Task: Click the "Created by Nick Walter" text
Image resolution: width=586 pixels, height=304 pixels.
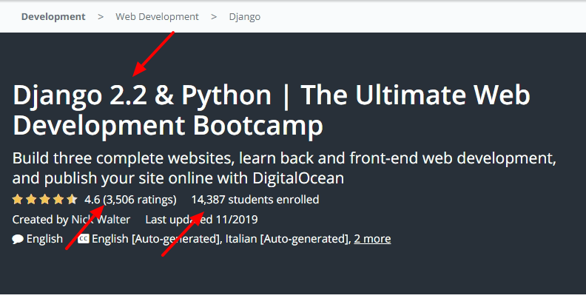Action: (x=71, y=220)
